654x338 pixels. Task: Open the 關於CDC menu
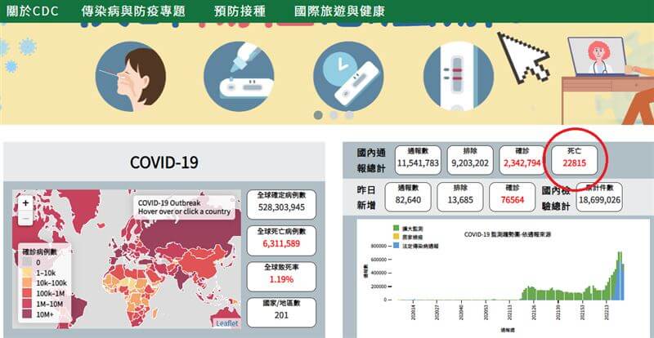[32, 11]
